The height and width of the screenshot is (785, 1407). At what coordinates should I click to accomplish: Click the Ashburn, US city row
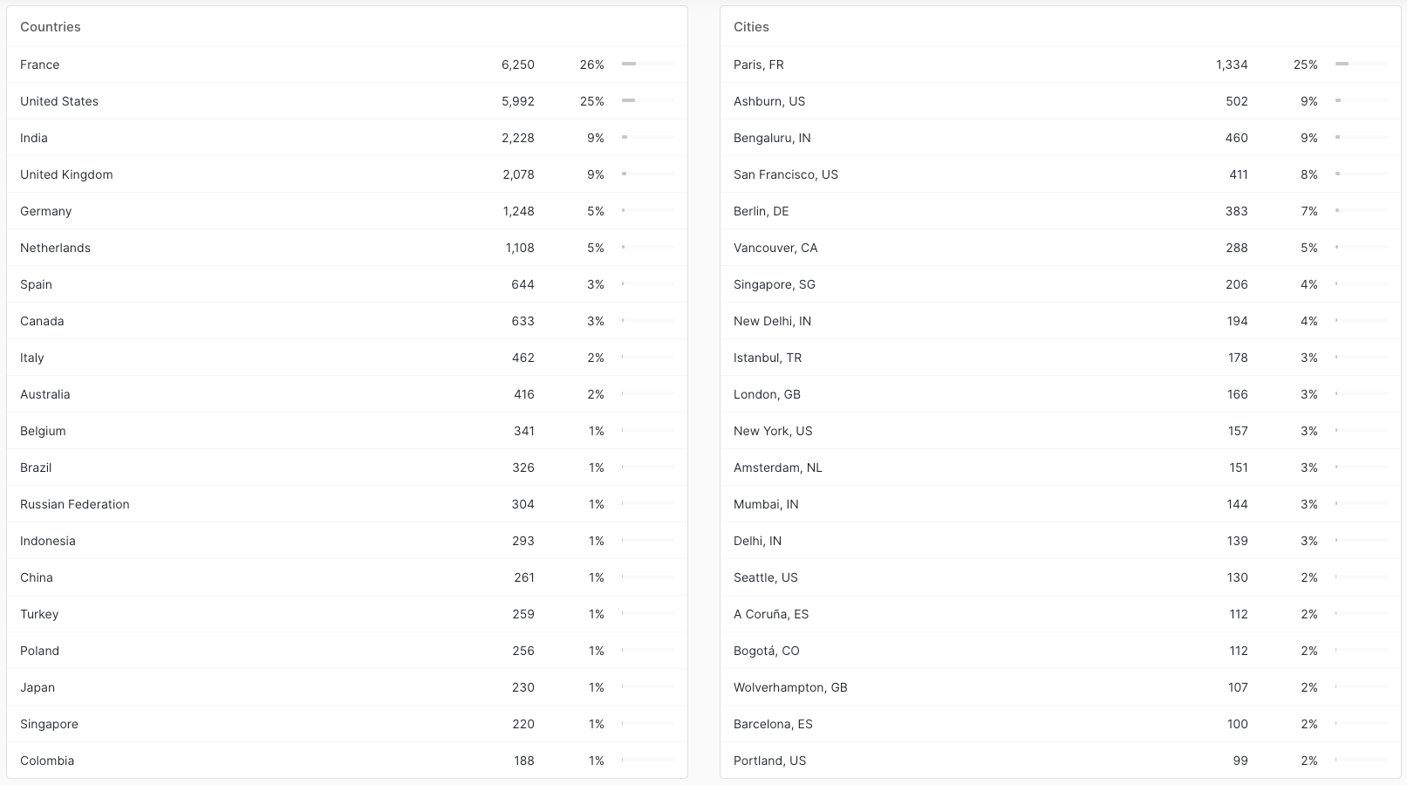[769, 101]
